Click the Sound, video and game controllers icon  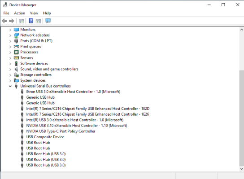click(16, 69)
